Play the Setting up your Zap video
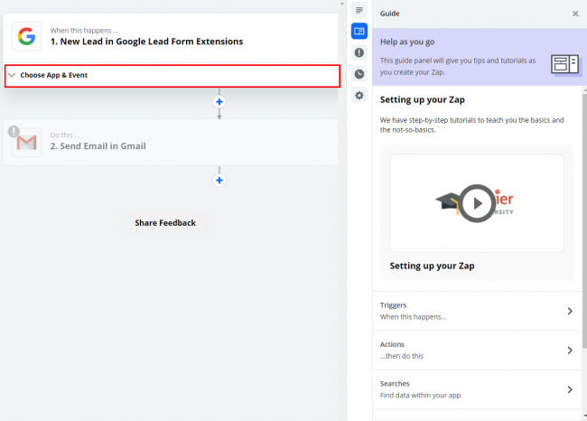587x421 pixels. (477, 202)
